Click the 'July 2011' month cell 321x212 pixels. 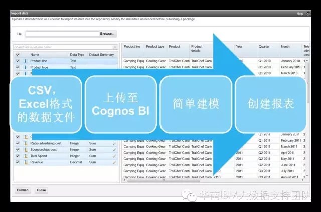coord(287,171)
